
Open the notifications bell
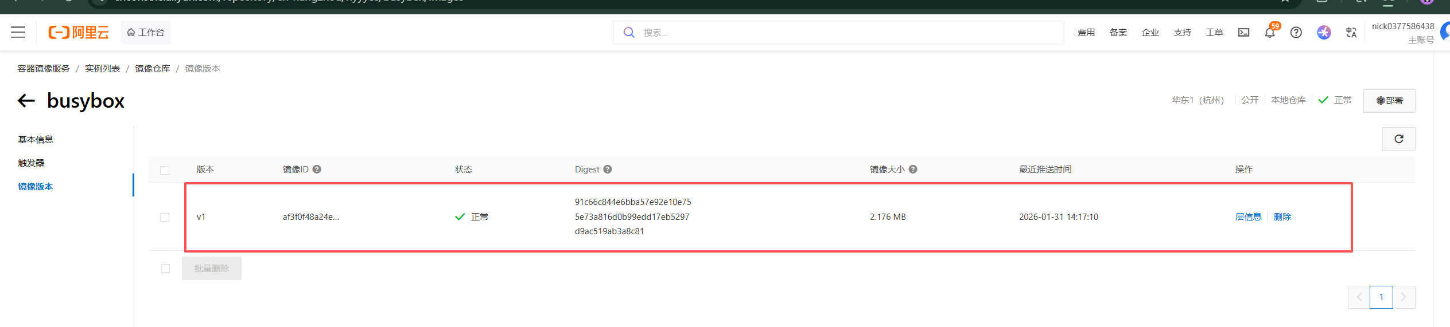pyautogui.click(x=1270, y=33)
